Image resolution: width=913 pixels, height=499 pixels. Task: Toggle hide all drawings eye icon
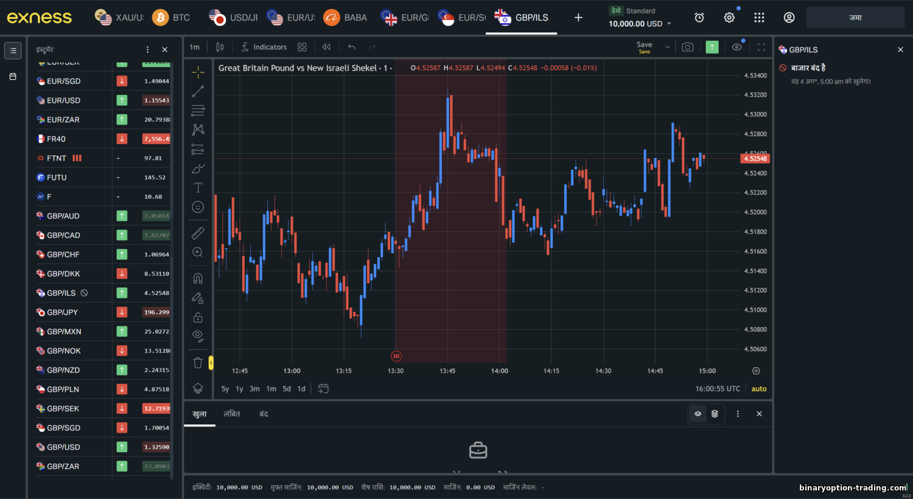(x=198, y=335)
